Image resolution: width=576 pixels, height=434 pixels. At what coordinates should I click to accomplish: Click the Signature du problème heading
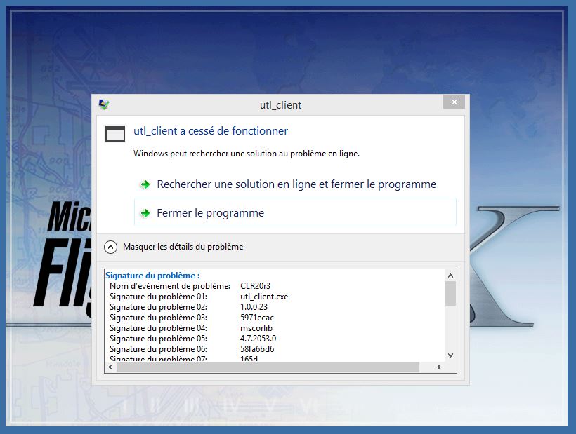152,276
